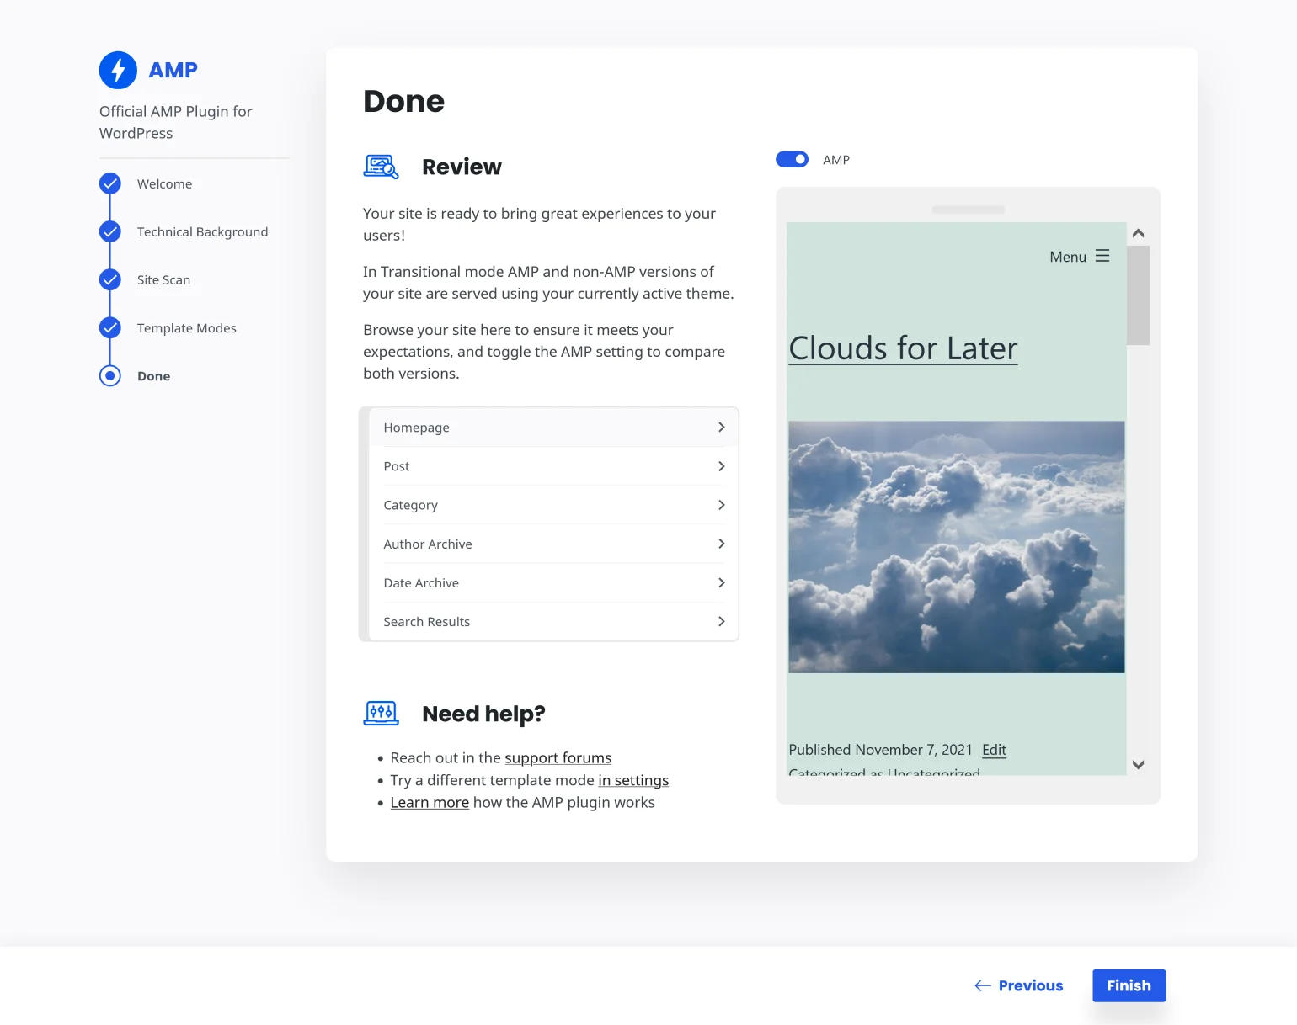This screenshot has height=1025, width=1297.
Task: Expand the Search Results row chevron
Action: click(x=721, y=621)
